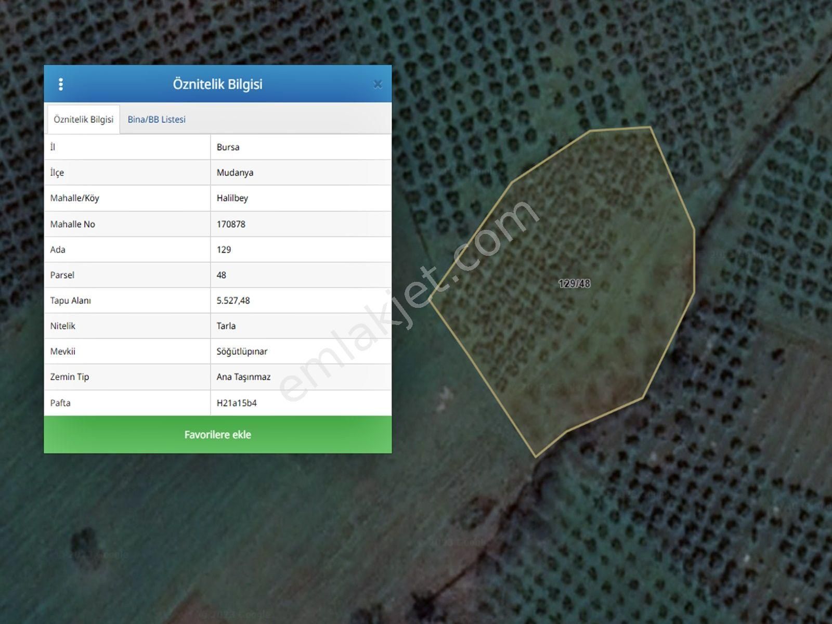Click the İlçe row label
The width and height of the screenshot is (832, 624).
[57, 173]
